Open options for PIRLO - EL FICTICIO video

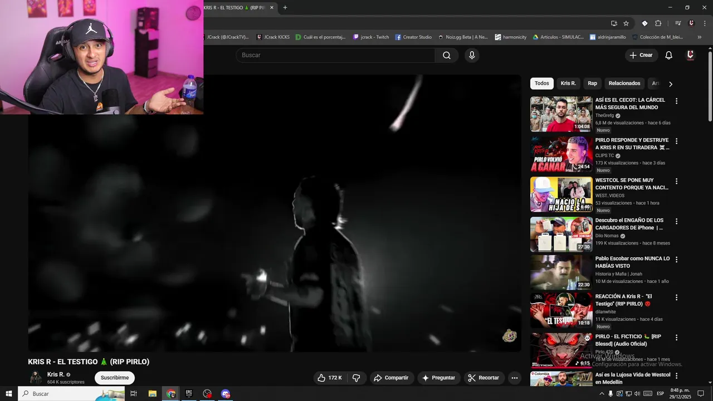[x=677, y=338]
